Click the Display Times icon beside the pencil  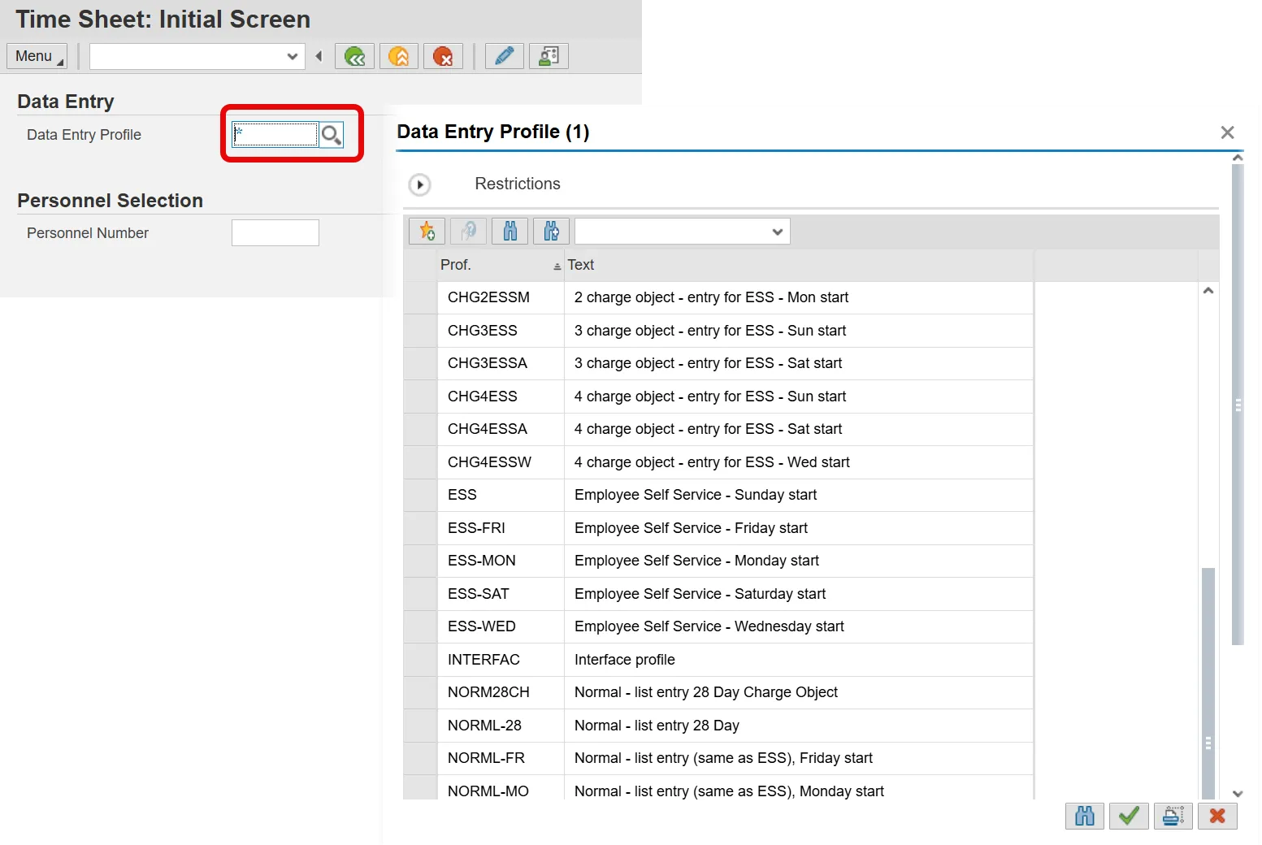(x=549, y=56)
